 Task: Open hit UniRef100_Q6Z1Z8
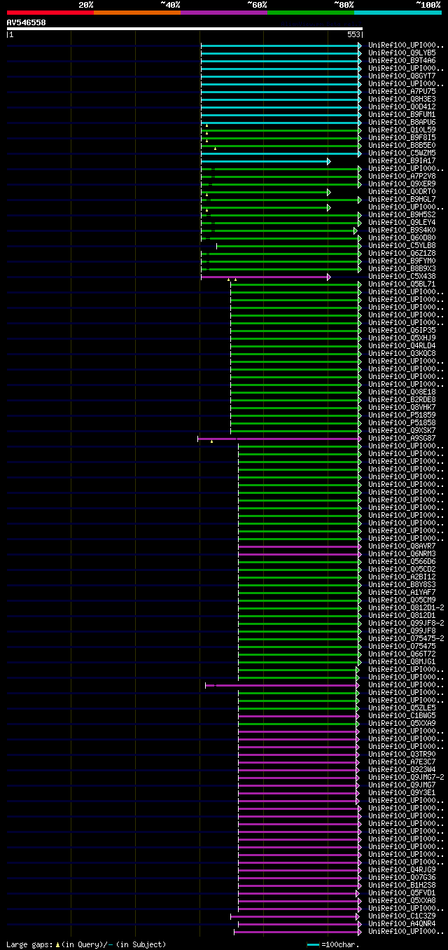tap(402, 253)
